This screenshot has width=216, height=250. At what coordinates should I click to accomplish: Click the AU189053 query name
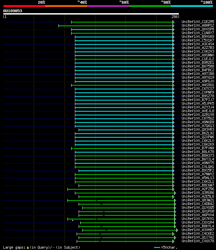(13, 11)
